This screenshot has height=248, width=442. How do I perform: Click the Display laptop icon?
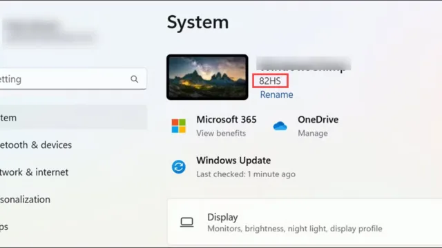pyautogui.click(x=187, y=223)
